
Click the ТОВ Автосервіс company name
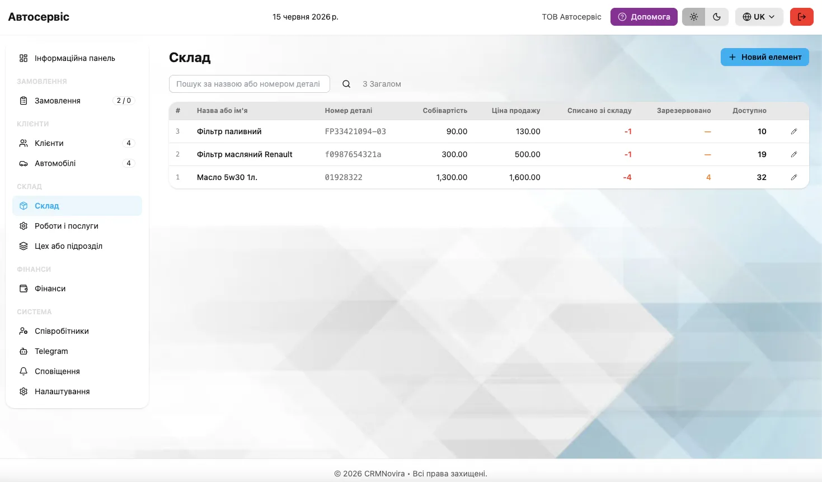click(x=571, y=17)
